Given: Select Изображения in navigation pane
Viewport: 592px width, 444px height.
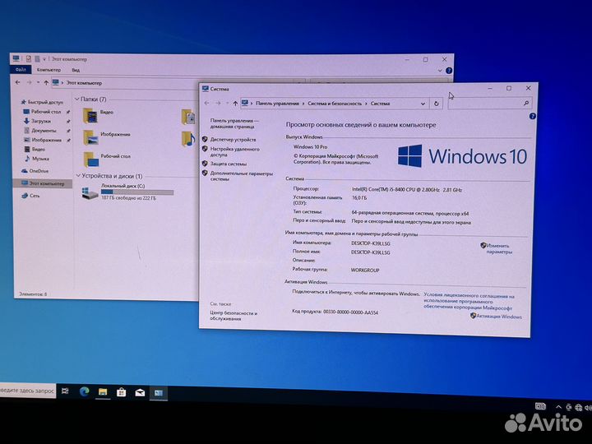Looking at the screenshot, I should (46, 140).
